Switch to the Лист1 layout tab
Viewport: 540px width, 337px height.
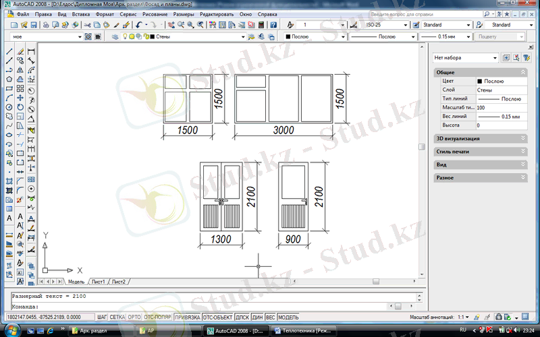click(98, 282)
